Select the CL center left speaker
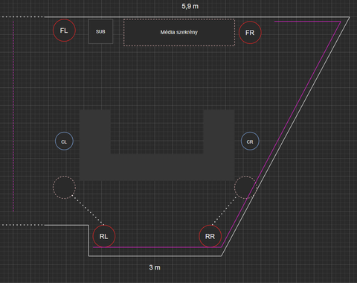Screen dimensions: 357x283 (64, 141)
